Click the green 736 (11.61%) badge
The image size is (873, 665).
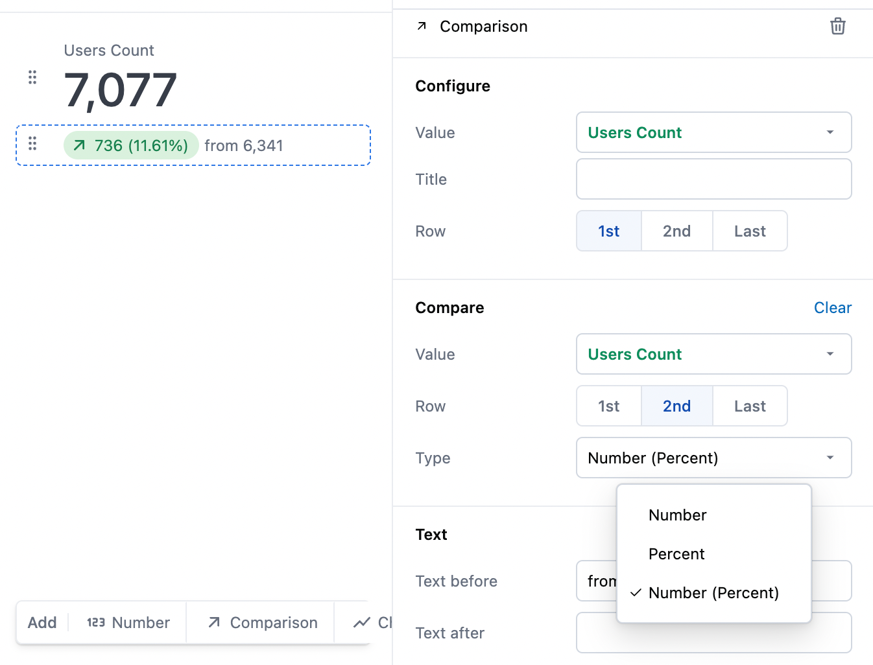coord(130,145)
